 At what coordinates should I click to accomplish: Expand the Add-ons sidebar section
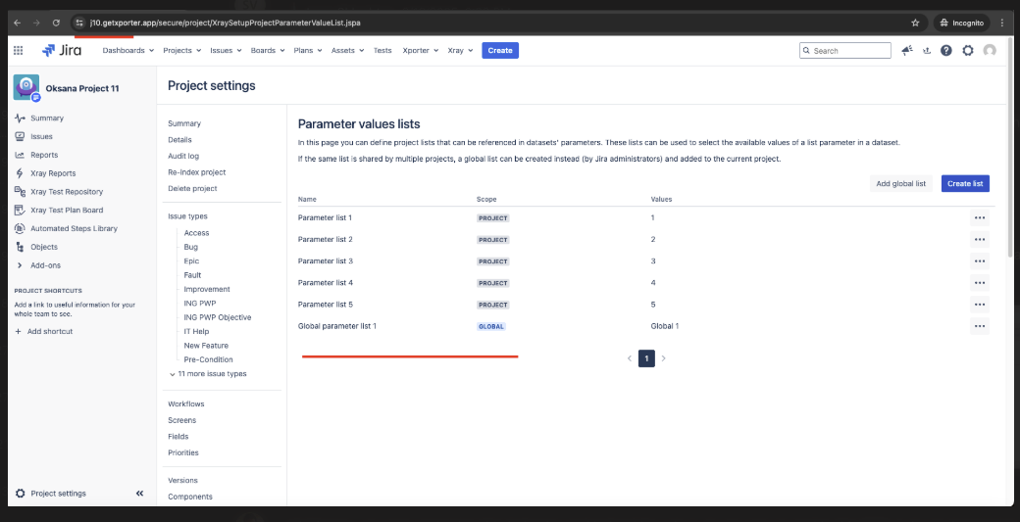click(20, 265)
